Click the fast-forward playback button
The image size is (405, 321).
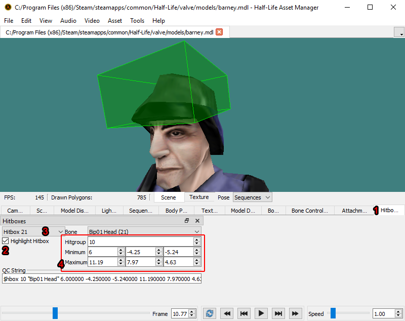point(295,313)
